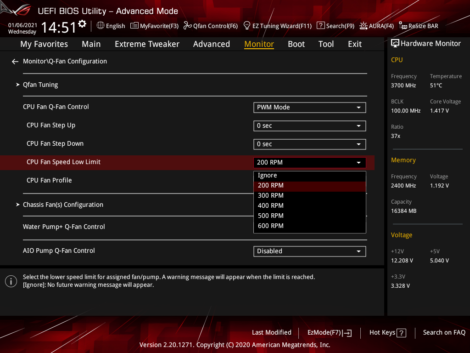Open AIO Pump Q-Fan Control Disabled dropdown
The width and height of the screenshot is (470, 353).
(x=310, y=251)
